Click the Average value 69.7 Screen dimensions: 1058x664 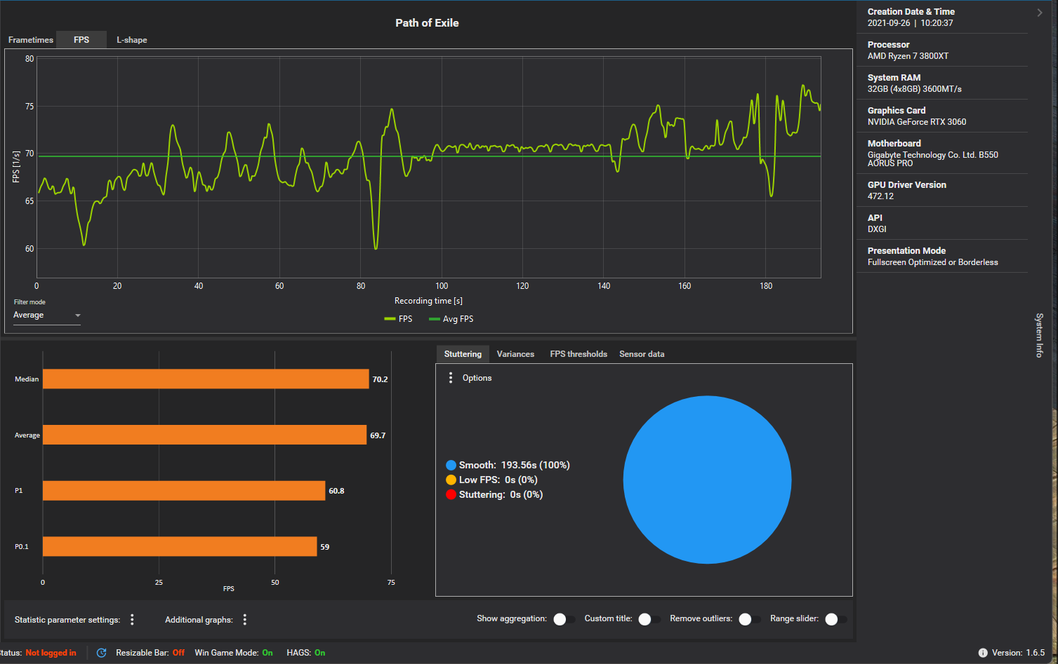click(378, 435)
